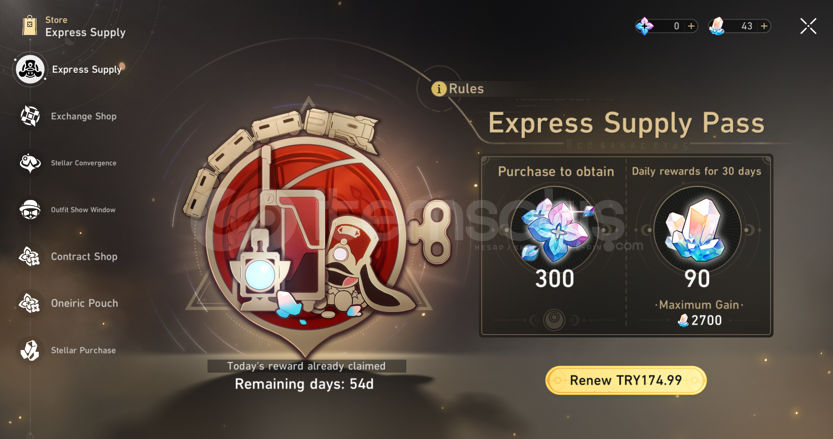Click the 90 Stellar Jade reward icon
This screenshot has height=439, width=833.
(x=697, y=229)
